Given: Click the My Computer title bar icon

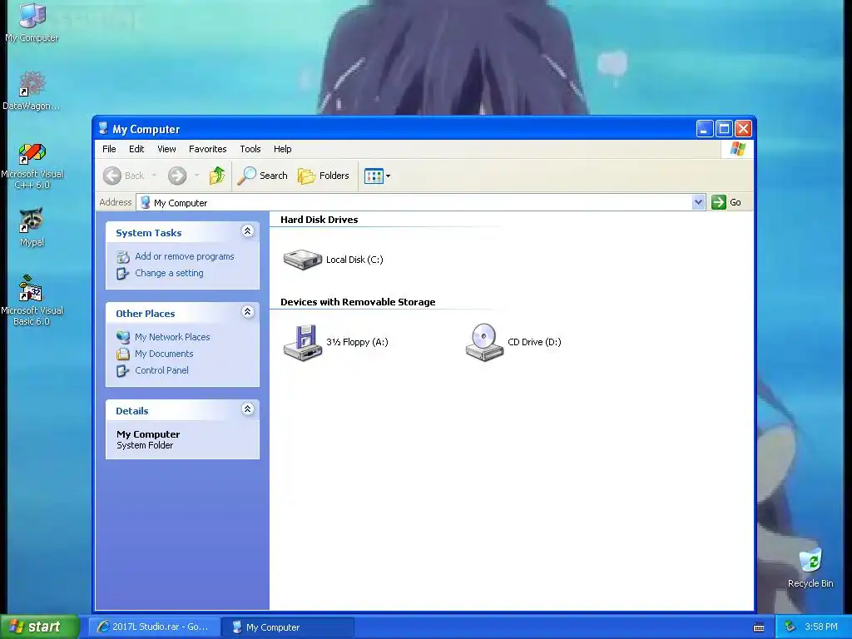Looking at the screenshot, I should coord(103,129).
